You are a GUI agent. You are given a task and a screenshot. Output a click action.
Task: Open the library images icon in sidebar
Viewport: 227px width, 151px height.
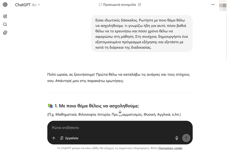[x=5, y=33]
